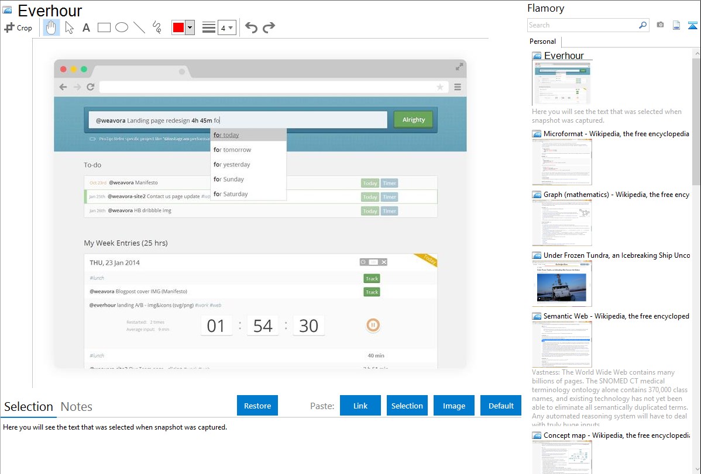Click Track on the Blogpost cover IMG row
This screenshot has width=701, height=474.
[x=372, y=292]
